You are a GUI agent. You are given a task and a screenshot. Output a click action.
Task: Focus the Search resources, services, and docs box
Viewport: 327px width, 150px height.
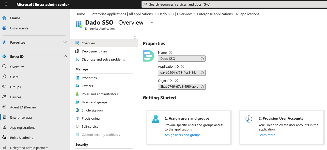click(234, 4)
